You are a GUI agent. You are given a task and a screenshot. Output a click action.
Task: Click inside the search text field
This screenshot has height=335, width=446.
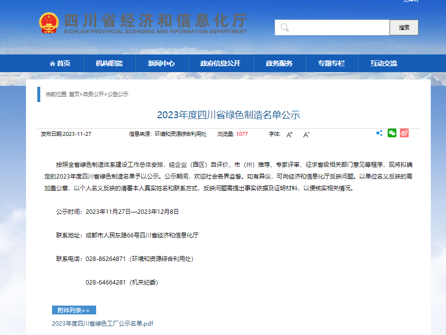[339, 27]
